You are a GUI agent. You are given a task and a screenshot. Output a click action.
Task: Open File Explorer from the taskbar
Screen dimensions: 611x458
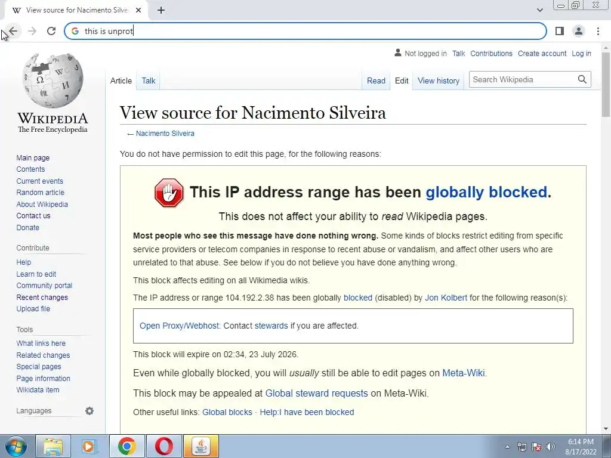[53, 446]
